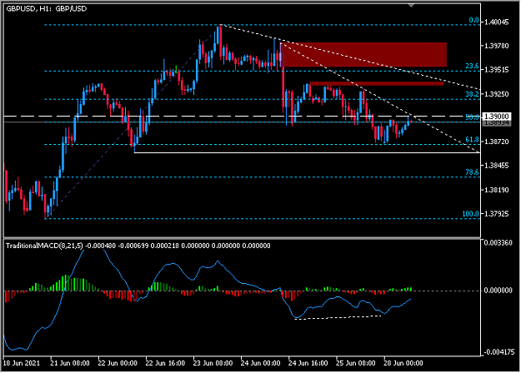Viewport: 521px width, 373px height.
Task: Click the 18 Jun 2021 date label
Action: tap(22, 363)
